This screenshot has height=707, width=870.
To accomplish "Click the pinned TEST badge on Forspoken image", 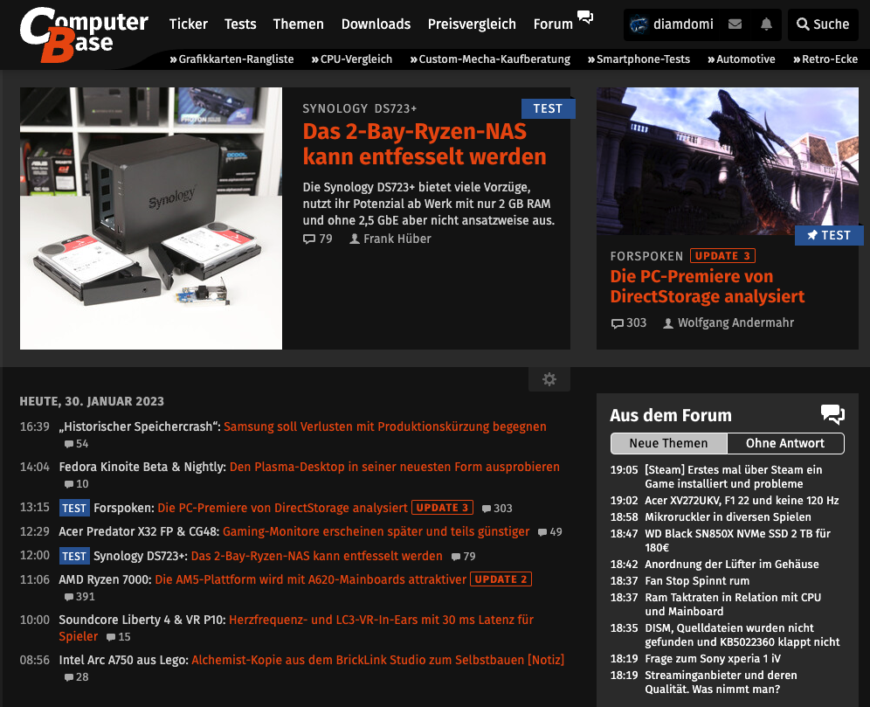I will pyautogui.click(x=829, y=235).
